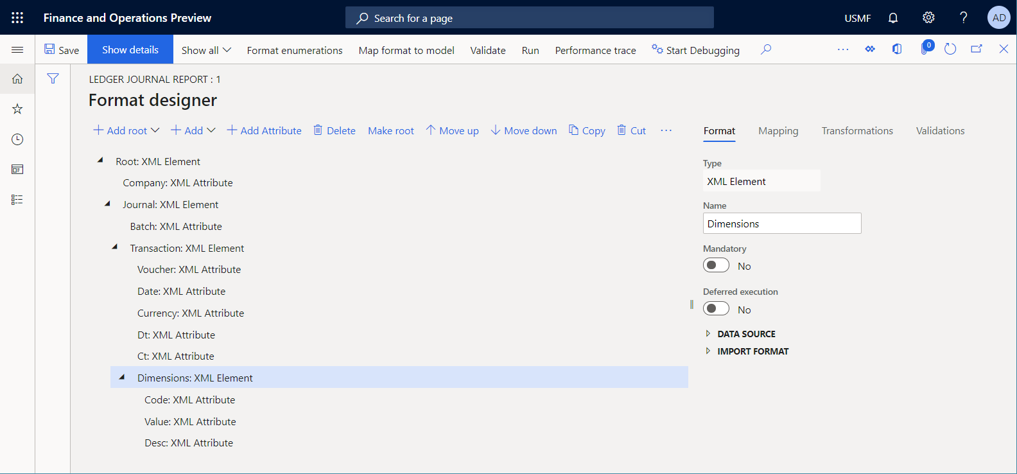The height and width of the screenshot is (474, 1017).
Task: Click Run in the action bar
Action: click(530, 50)
